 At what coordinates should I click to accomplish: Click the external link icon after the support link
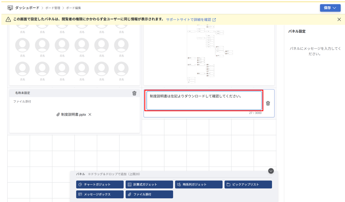tap(215, 19)
